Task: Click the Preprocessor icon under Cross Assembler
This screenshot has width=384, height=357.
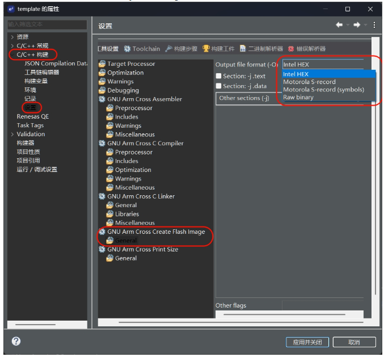Action: click(109, 108)
